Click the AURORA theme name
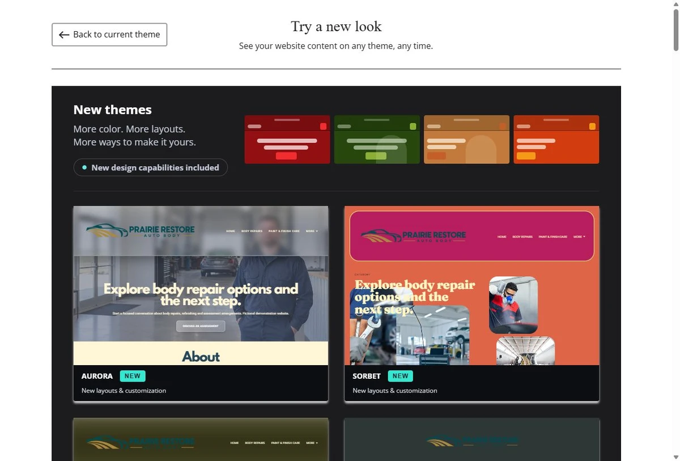The height and width of the screenshot is (461, 680). 97,376
